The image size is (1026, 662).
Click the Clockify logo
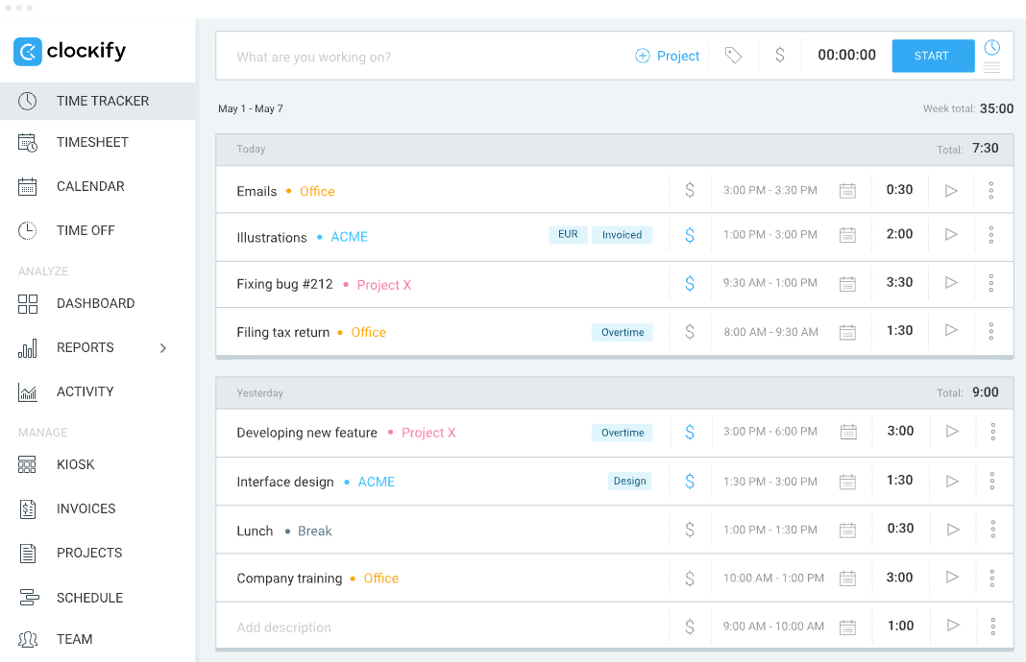(x=70, y=51)
